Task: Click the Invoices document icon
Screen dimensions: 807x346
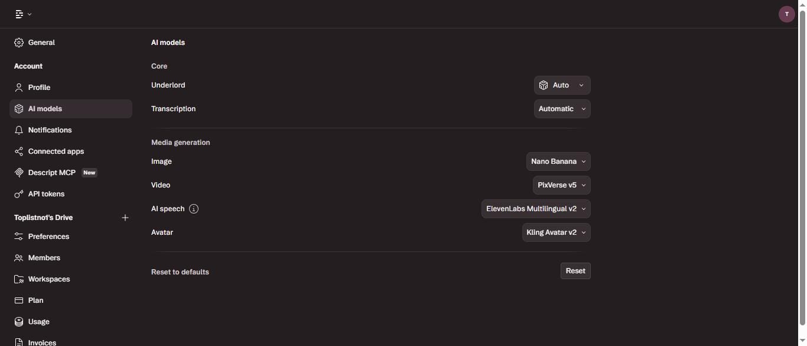Action: click(x=19, y=342)
